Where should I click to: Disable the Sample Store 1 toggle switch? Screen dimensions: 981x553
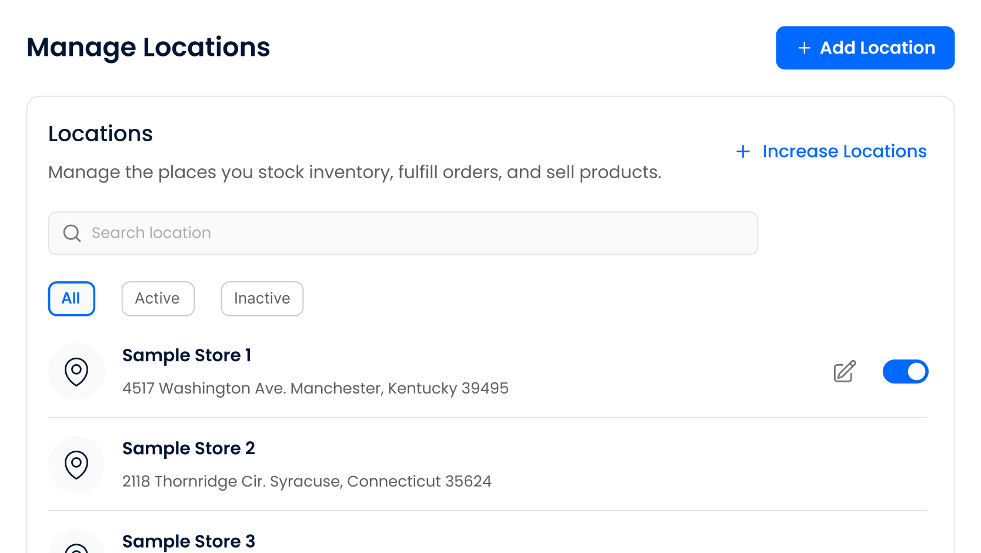pos(905,371)
